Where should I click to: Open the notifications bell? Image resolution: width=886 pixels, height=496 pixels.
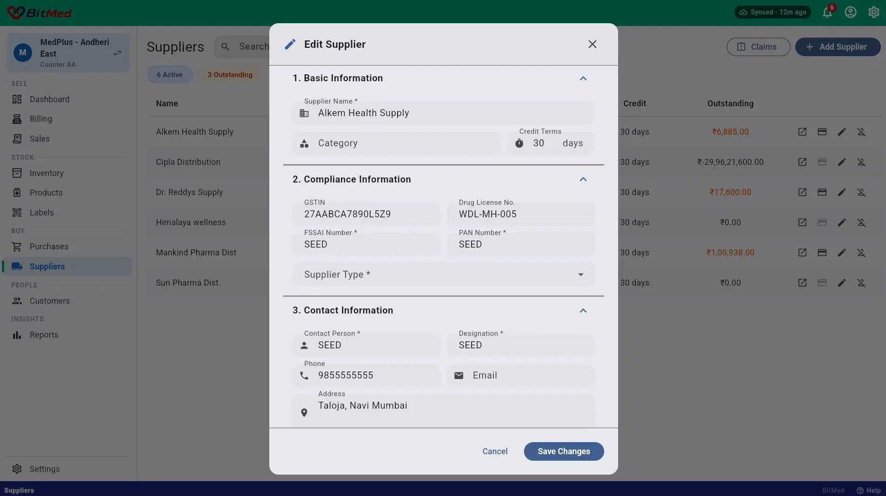[827, 13]
